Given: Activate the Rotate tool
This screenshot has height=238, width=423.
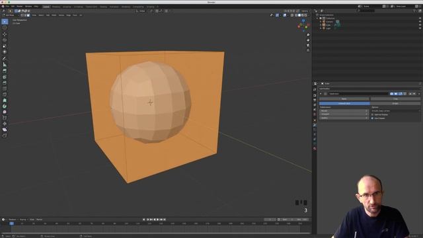Looking at the screenshot, I should click(x=5, y=40).
